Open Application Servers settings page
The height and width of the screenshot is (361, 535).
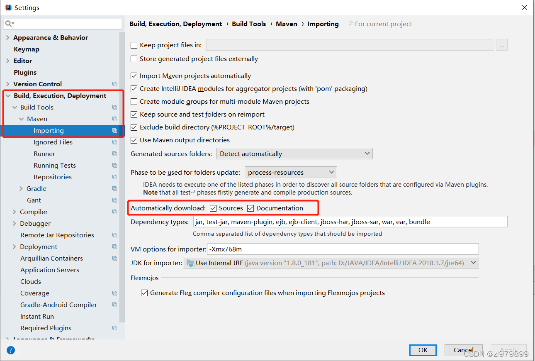[x=50, y=270]
